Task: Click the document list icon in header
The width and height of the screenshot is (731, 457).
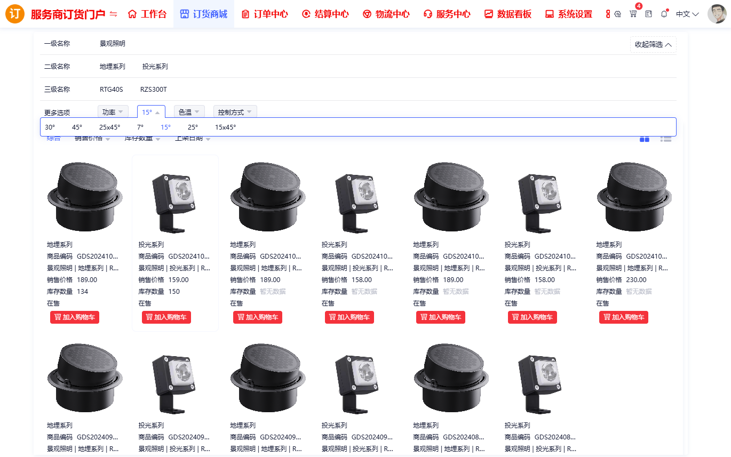Action: tap(648, 14)
